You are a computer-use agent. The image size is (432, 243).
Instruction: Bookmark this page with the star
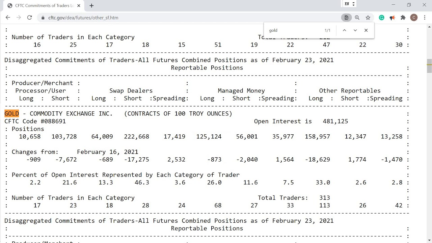pos(368,18)
